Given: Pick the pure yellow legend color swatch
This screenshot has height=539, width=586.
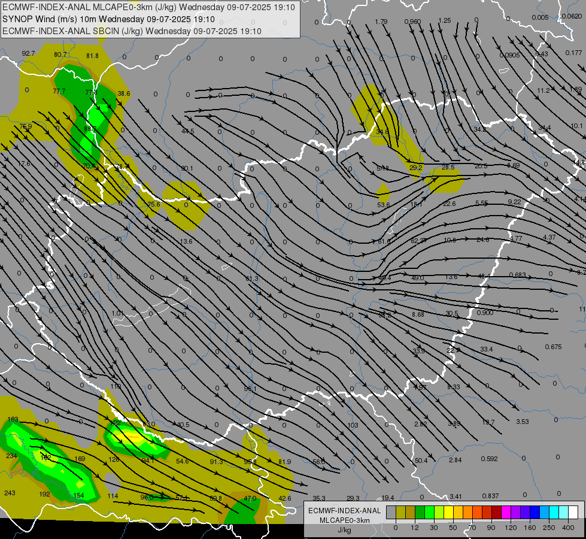Looking at the screenshot, I should tap(448, 513).
